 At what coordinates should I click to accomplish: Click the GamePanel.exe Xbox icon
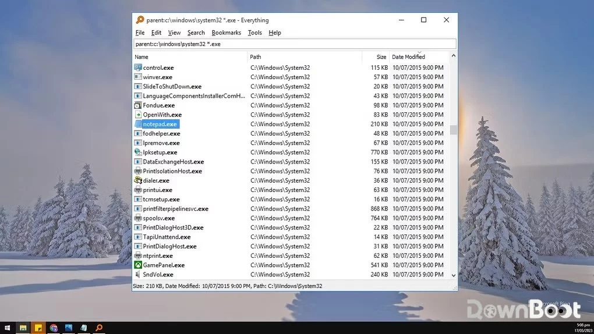coord(138,265)
